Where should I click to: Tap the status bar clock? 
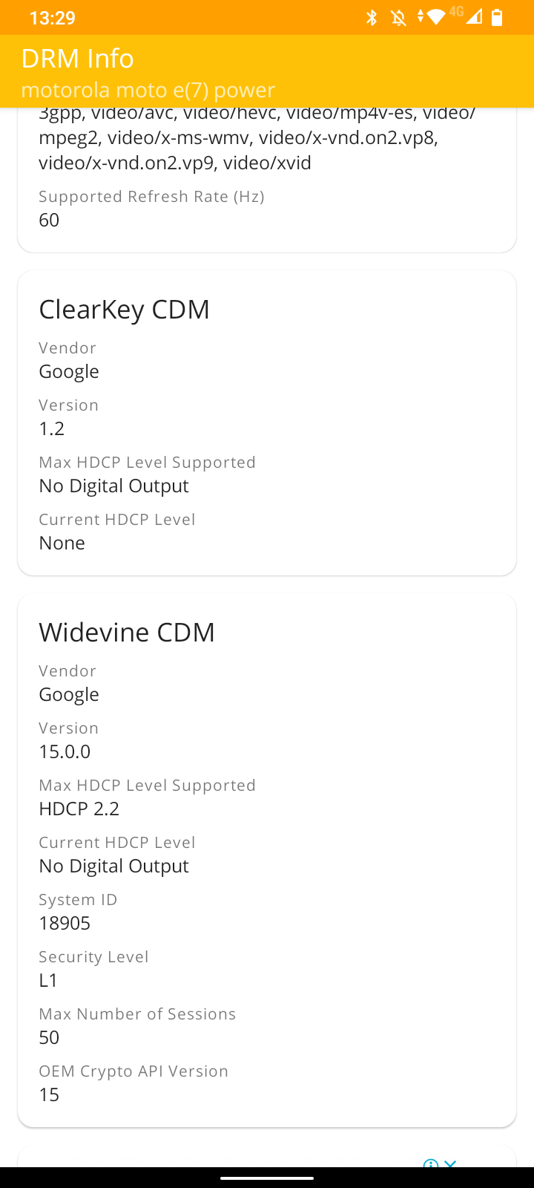(x=52, y=18)
